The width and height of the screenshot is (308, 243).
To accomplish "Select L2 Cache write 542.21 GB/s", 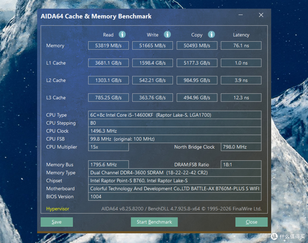I will [153, 80].
